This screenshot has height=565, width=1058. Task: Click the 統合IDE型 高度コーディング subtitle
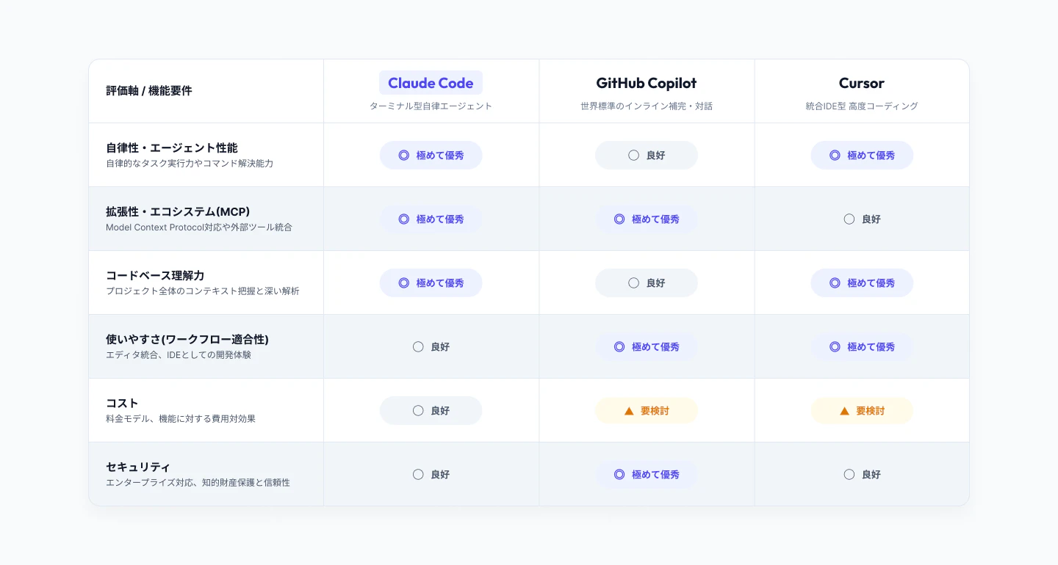[x=862, y=106]
